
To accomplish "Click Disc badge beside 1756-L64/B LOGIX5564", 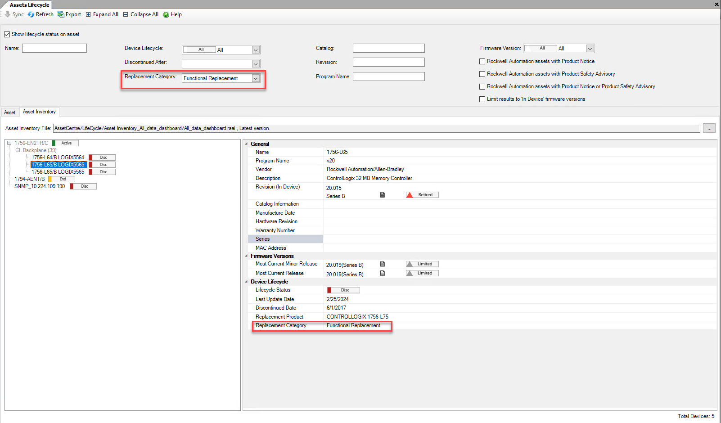I will 102,157.
